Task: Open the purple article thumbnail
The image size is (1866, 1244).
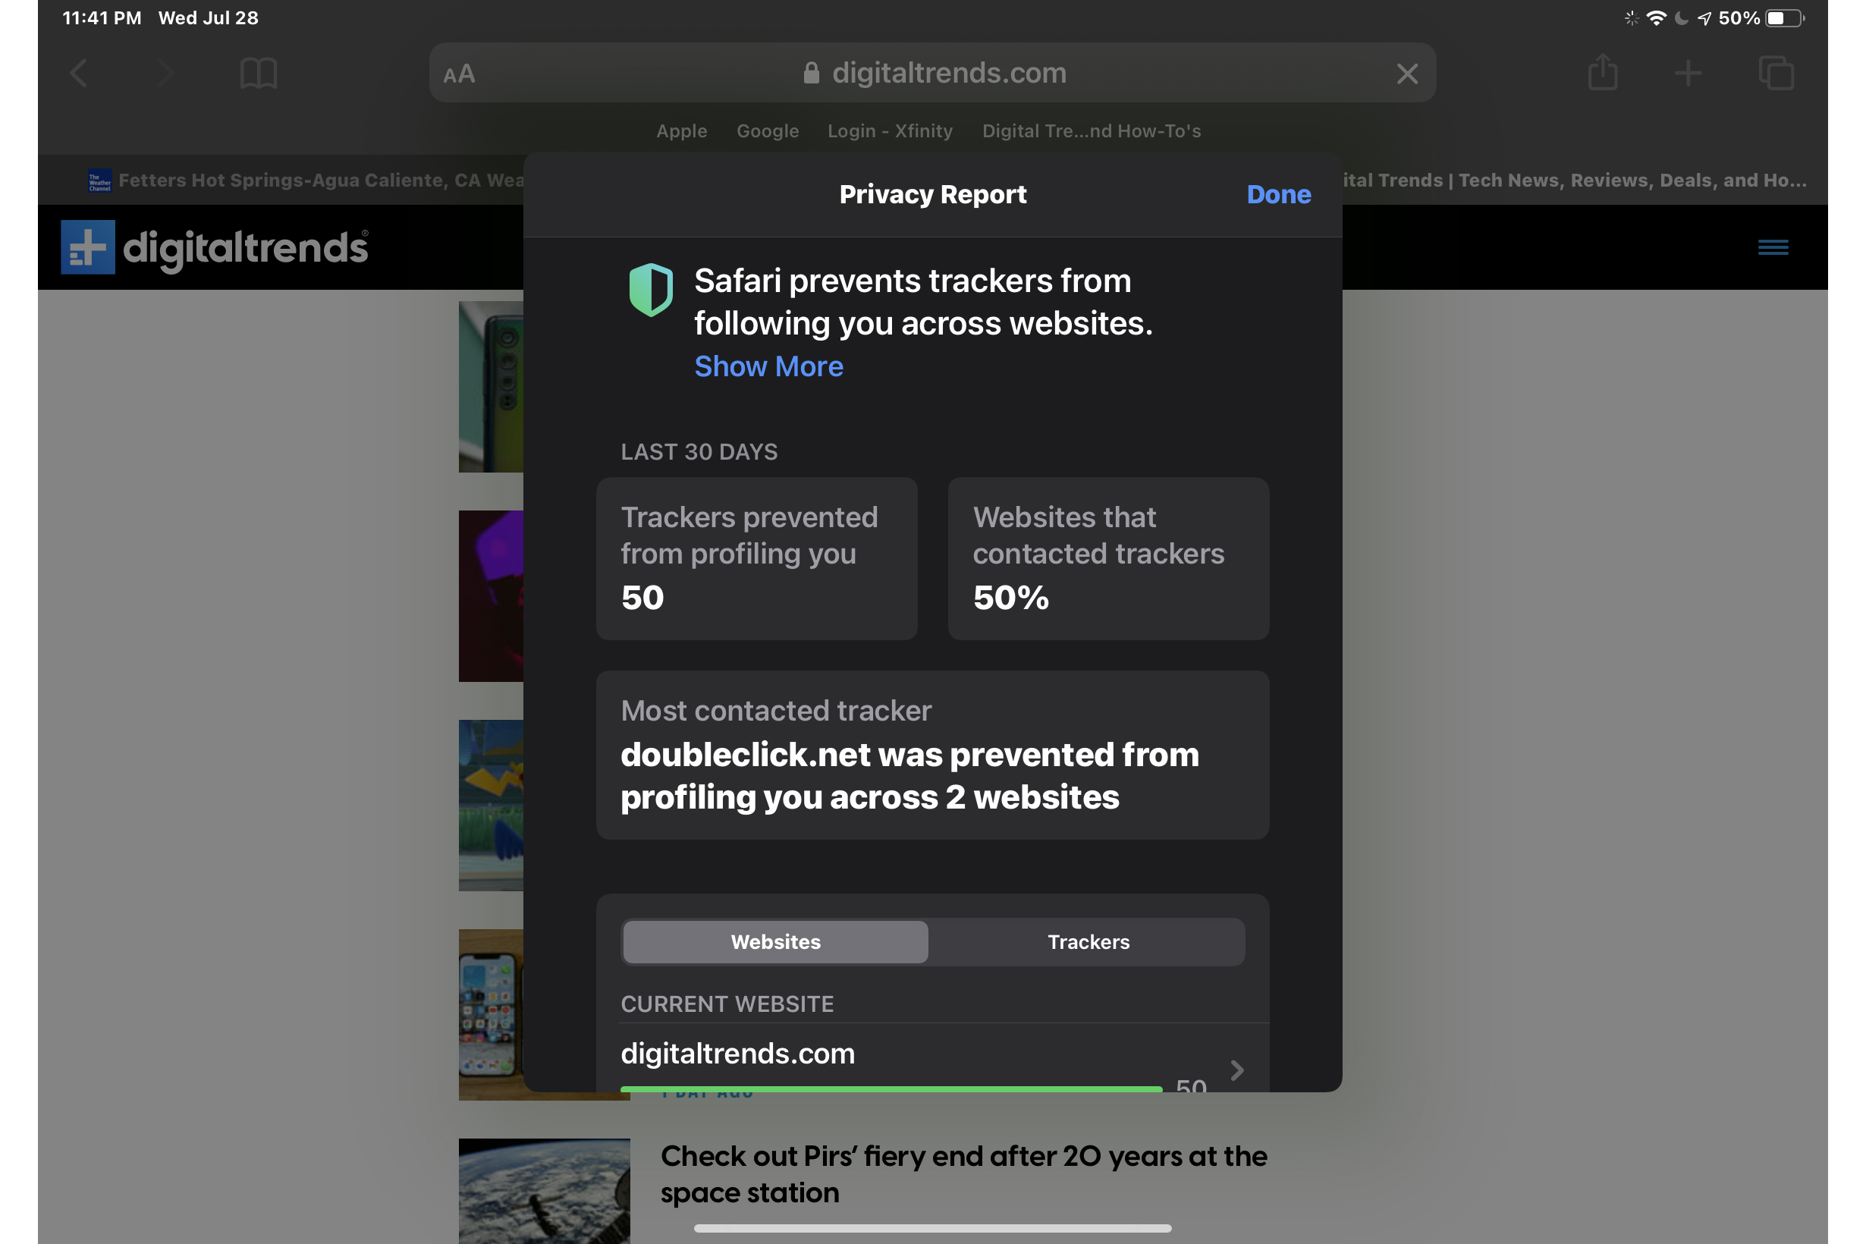Action: 490,595
